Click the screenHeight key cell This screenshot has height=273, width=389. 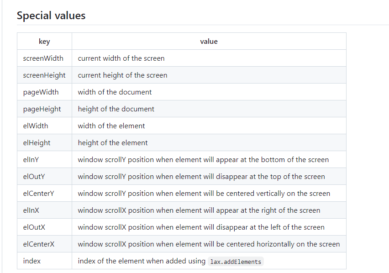click(44, 75)
